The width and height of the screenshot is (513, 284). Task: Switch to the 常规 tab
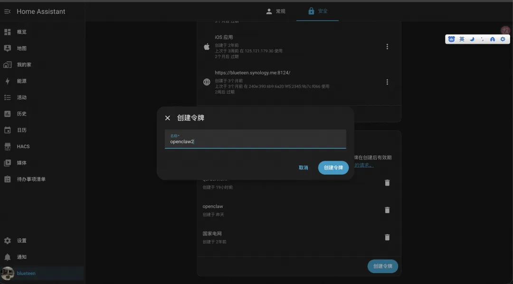(x=276, y=11)
